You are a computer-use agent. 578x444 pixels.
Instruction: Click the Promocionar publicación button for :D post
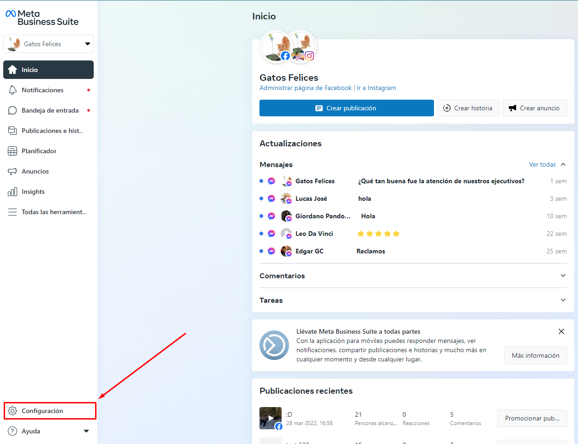pyautogui.click(x=532, y=418)
